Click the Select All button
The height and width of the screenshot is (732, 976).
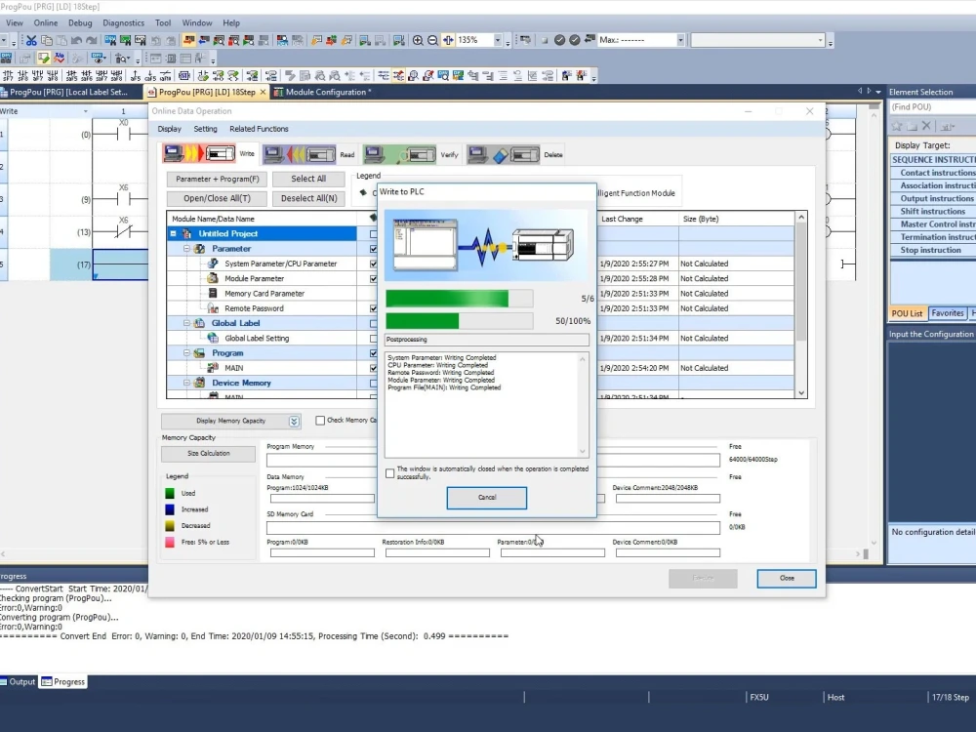point(308,179)
